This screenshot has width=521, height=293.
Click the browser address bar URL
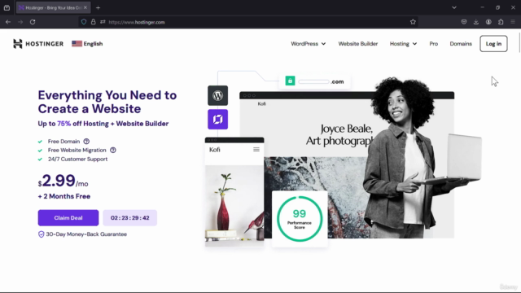(x=137, y=22)
